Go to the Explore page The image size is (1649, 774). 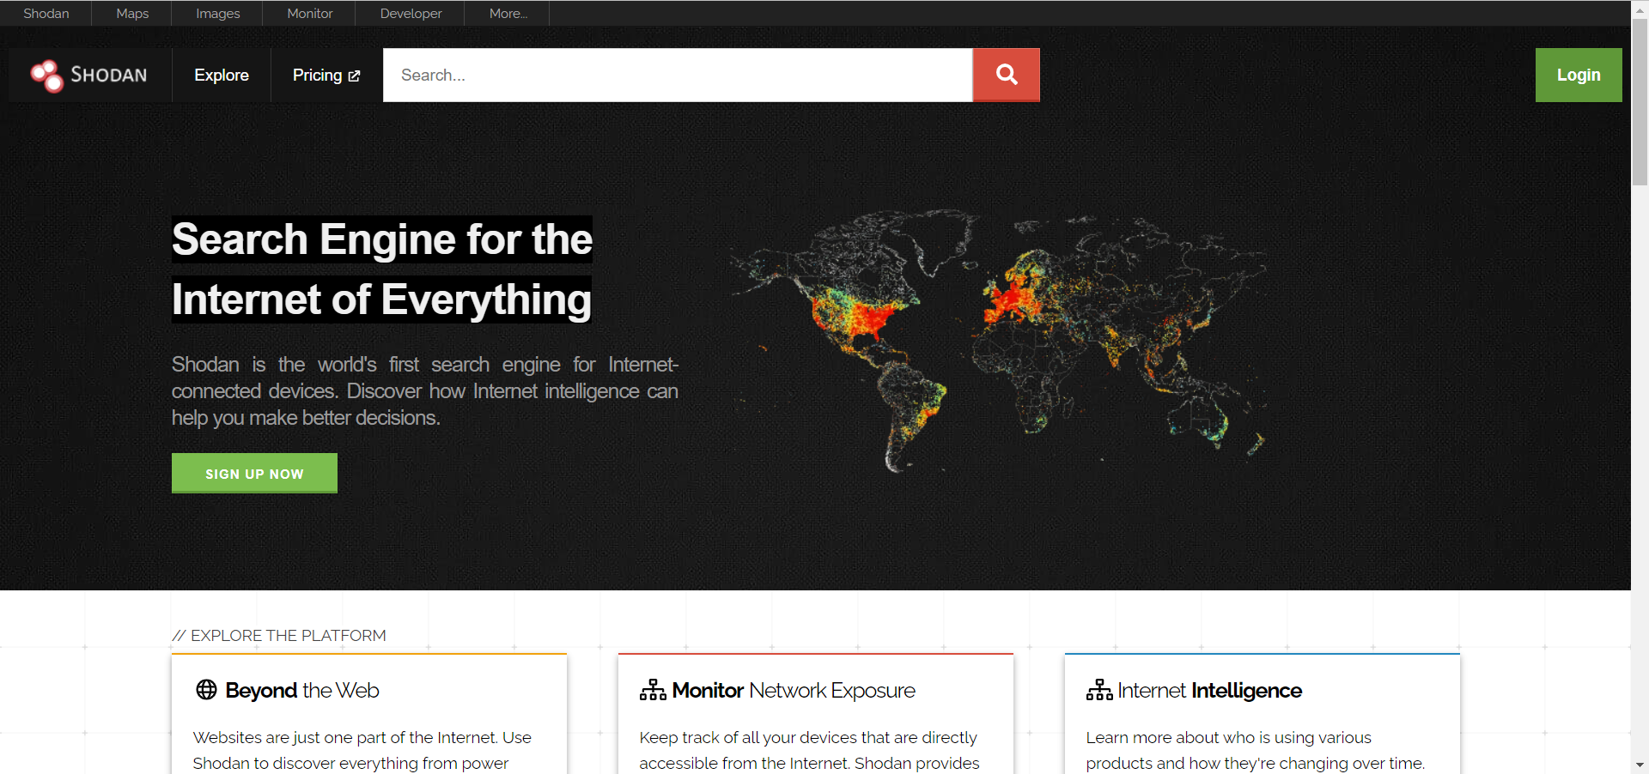[x=222, y=76]
